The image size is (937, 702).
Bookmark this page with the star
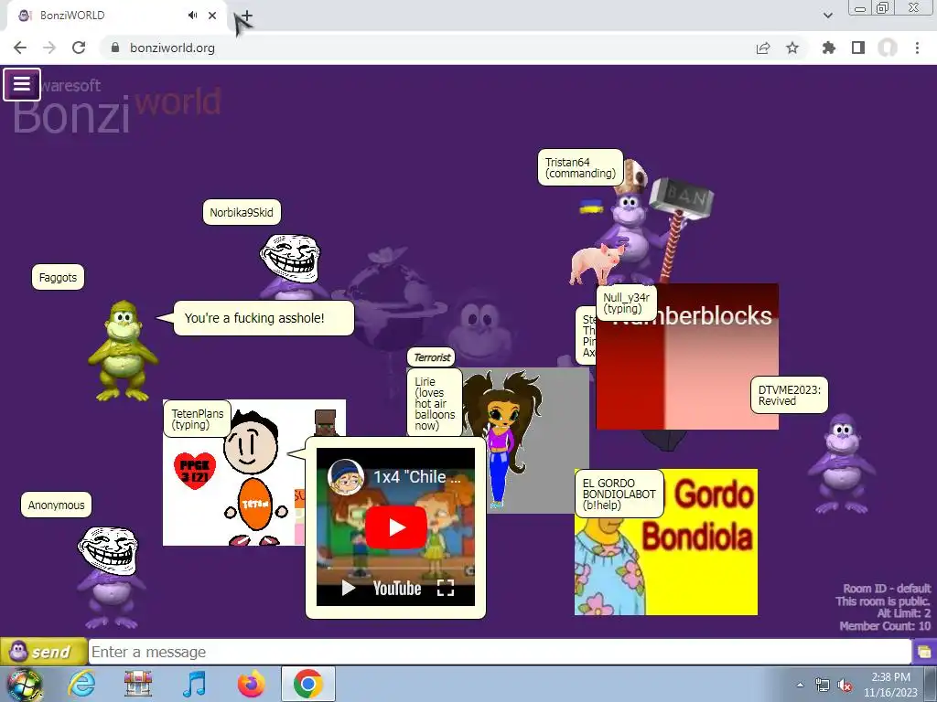click(x=792, y=48)
